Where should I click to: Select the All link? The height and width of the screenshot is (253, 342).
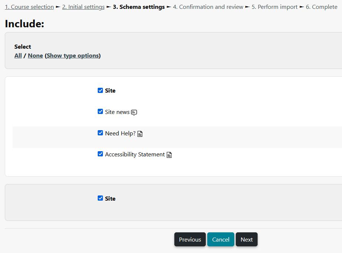coord(18,55)
